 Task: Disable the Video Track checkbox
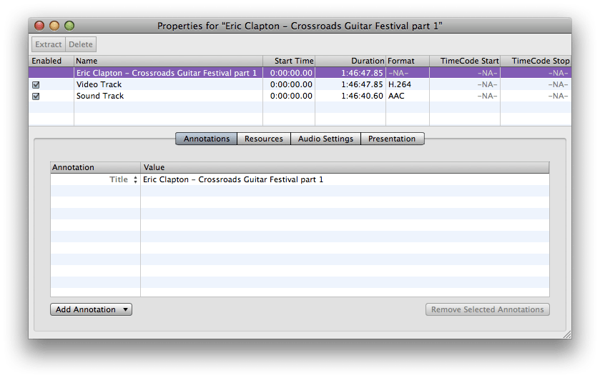tap(36, 85)
